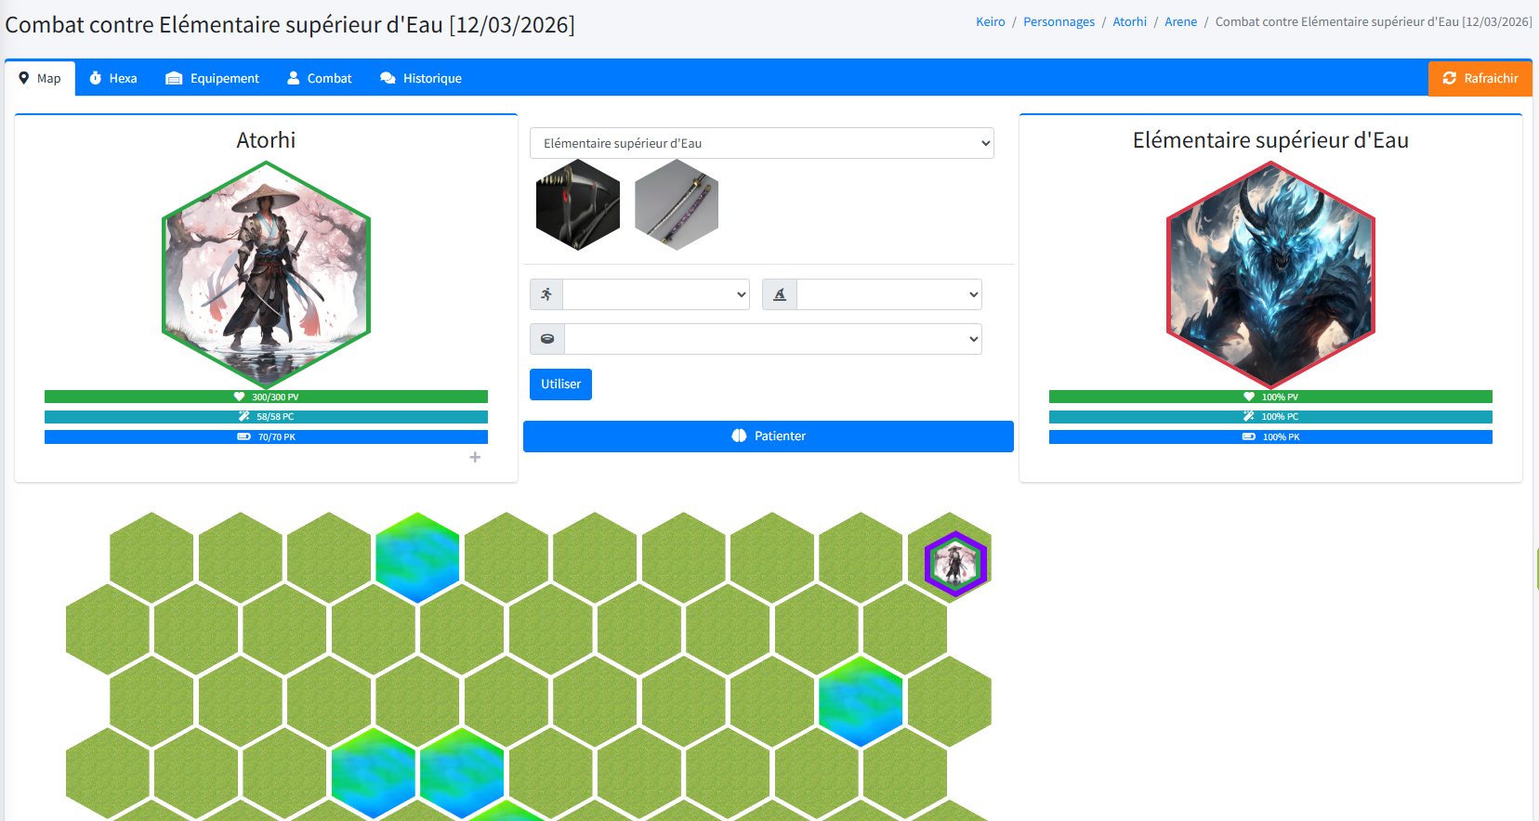Screen dimensions: 1539x821
Task: Click the wizard hat spell icon
Action: click(x=780, y=294)
